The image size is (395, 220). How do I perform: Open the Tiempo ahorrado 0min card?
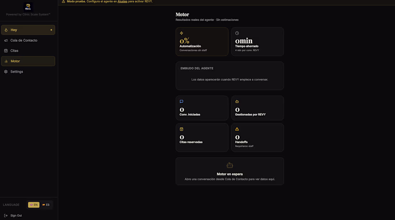257,42
